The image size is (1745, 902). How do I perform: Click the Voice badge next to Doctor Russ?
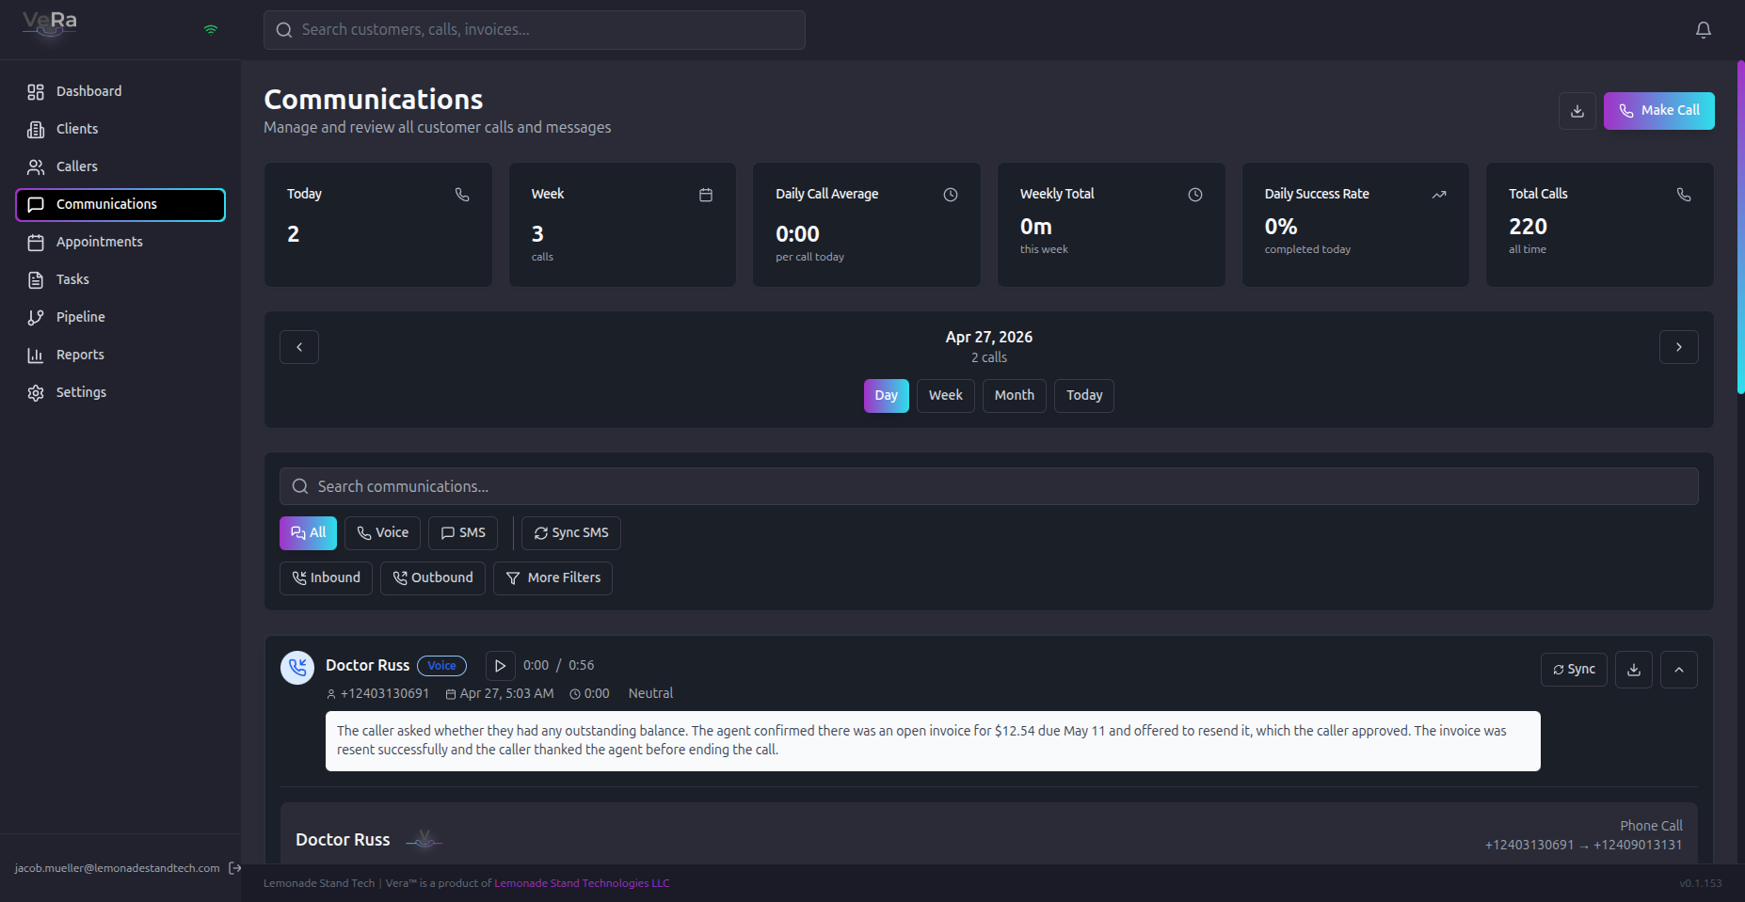(441, 666)
